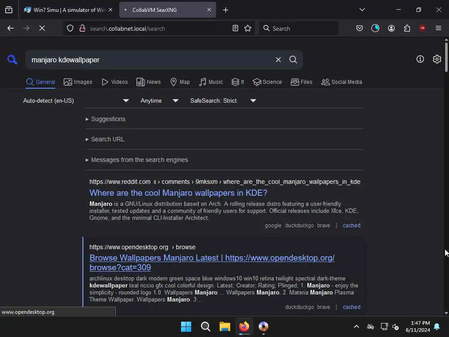Image resolution: width=449 pixels, height=337 pixels.
Task: Open cached copy of reddit result
Action: (x=351, y=226)
